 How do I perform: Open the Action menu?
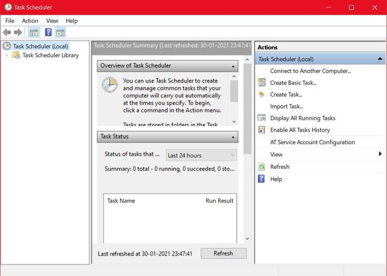(x=30, y=21)
